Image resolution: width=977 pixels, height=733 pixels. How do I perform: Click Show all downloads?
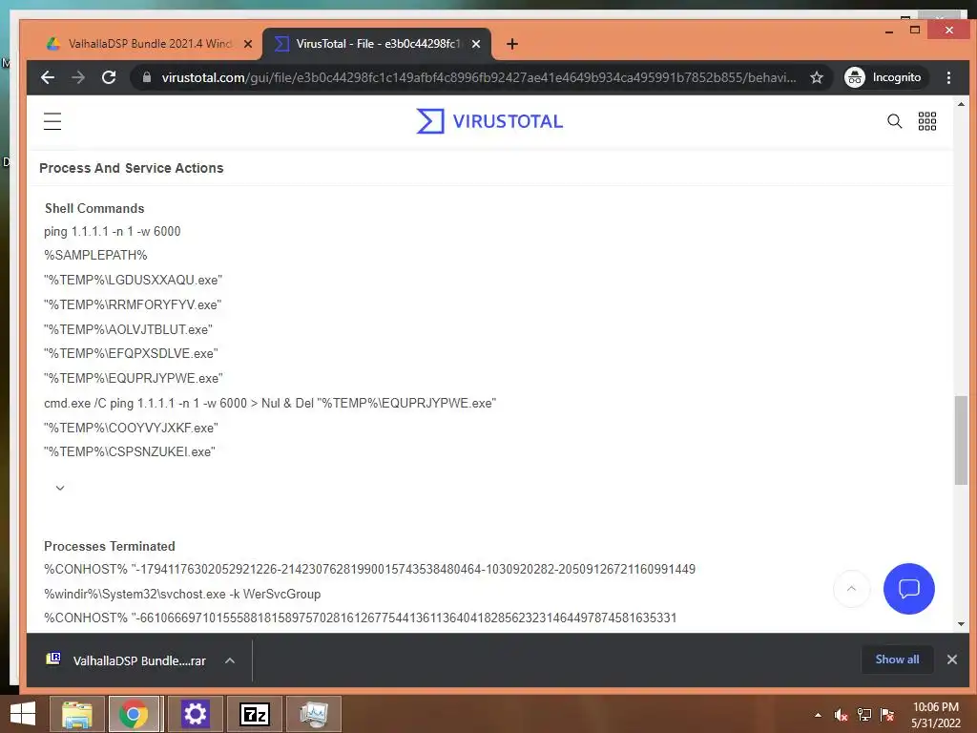coord(897,660)
